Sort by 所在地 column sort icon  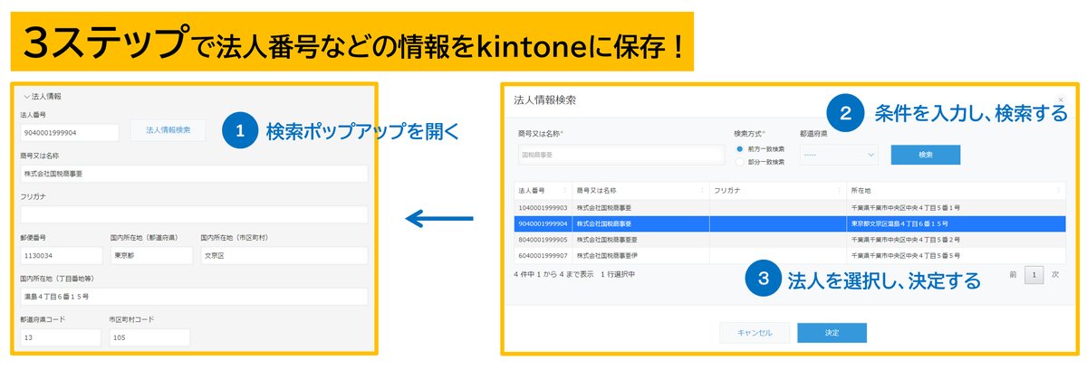click(1059, 191)
